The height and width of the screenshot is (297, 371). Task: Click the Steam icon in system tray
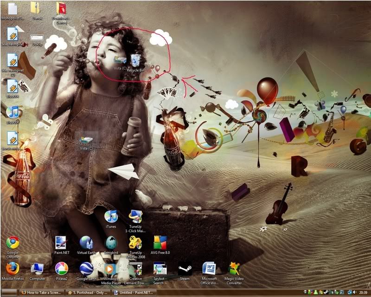[x=326, y=292]
